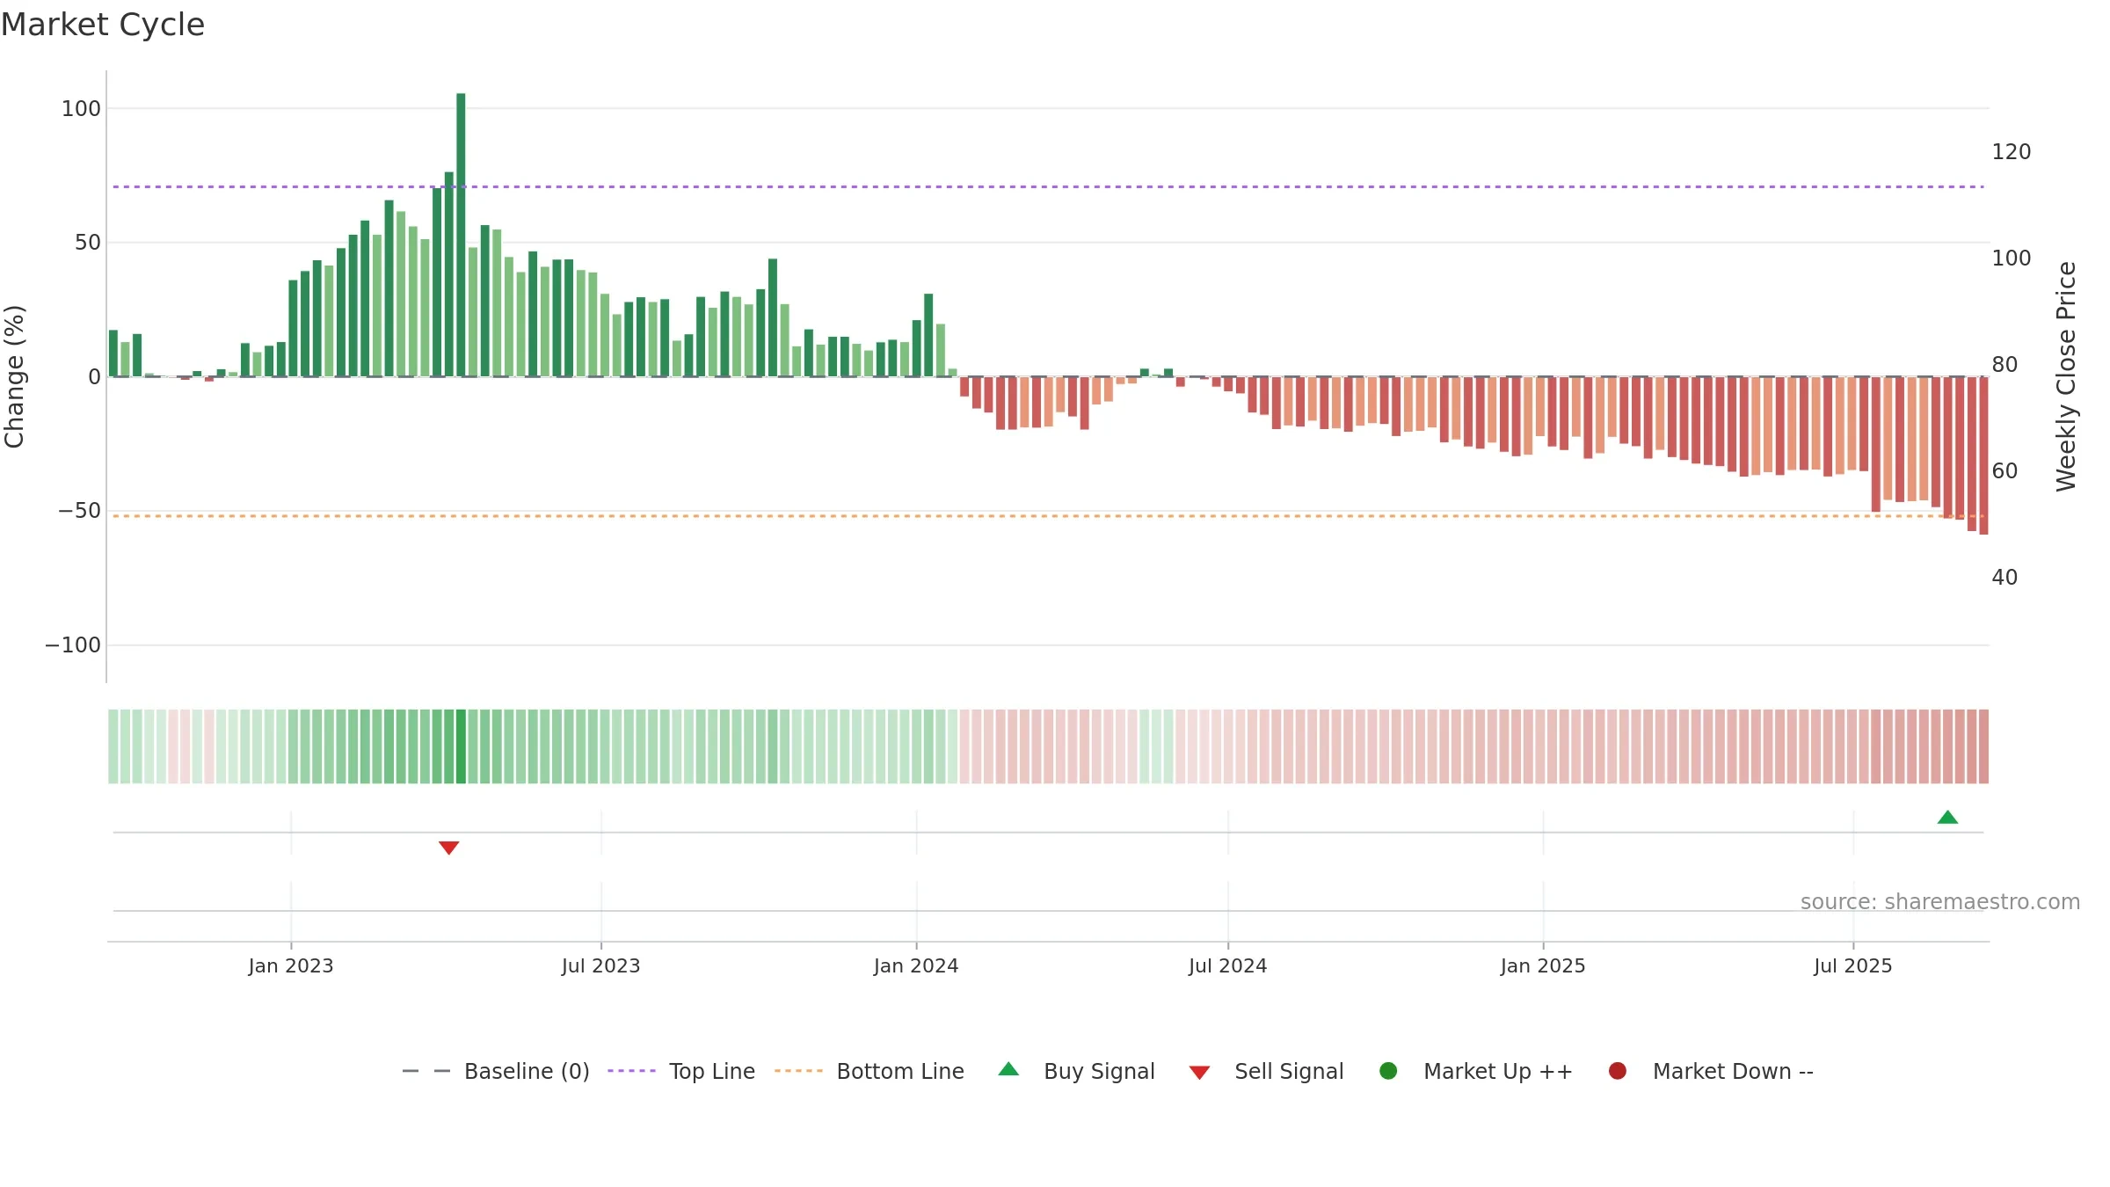Click the Jan 2023 axis label
The image size is (2110, 1187).
tap(291, 965)
